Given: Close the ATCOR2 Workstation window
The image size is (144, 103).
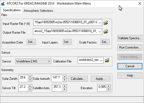Looking at the screenshot, I should coord(140,3).
